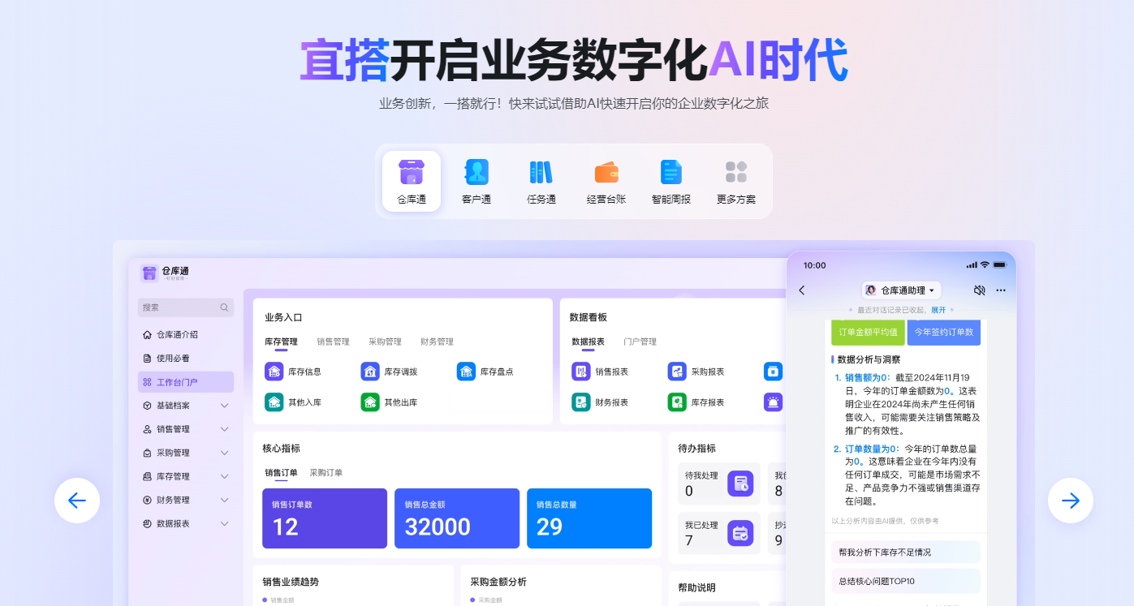Image resolution: width=1134 pixels, height=606 pixels.
Task: Click suggestion 总结核心问题TOP10
Action: 905,581
